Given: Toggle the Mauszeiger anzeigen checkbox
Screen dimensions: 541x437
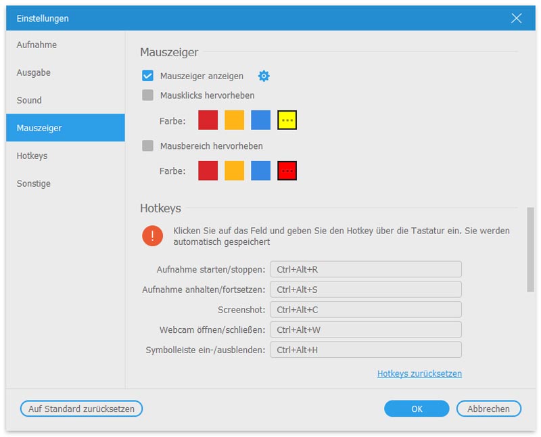Looking at the screenshot, I should (147, 76).
